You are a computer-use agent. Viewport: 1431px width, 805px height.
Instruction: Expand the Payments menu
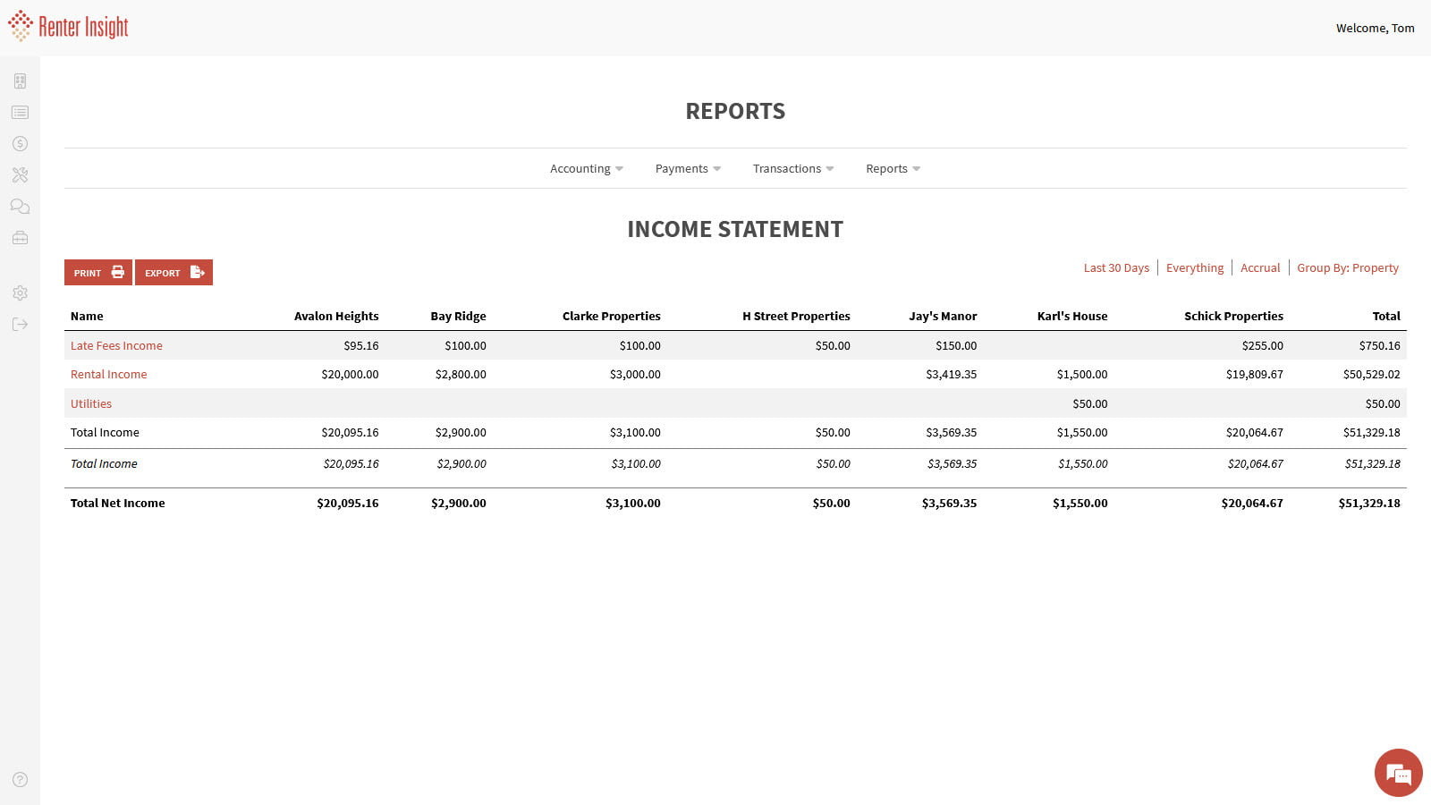[688, 169]
